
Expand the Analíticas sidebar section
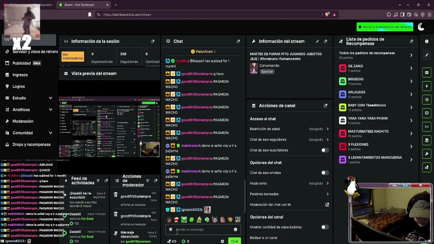[x=51, y=110]
